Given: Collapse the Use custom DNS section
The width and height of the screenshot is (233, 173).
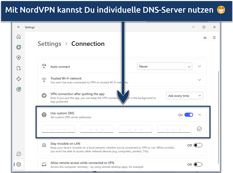Looking at the screenshot, I should [199, 115].
